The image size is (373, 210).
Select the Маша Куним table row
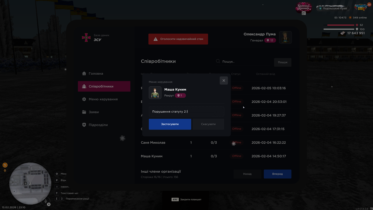(216, 156)
